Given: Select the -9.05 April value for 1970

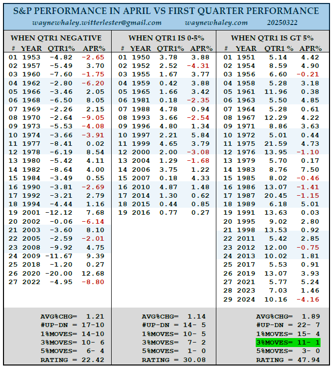Looking at the screenshot, I should [x=93, y=118].
